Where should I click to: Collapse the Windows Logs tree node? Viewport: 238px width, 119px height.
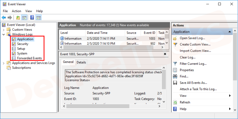point(4,34)
